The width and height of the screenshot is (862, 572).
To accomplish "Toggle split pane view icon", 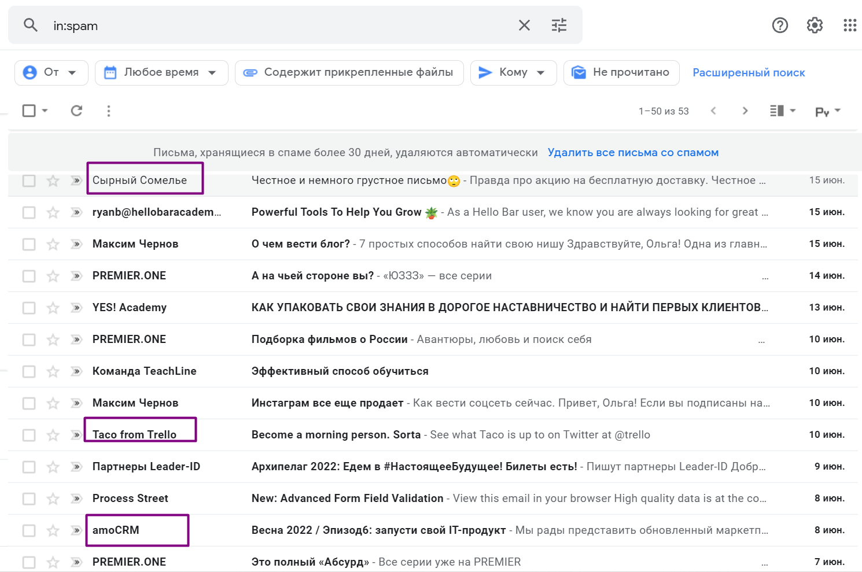I will [777, 110].
